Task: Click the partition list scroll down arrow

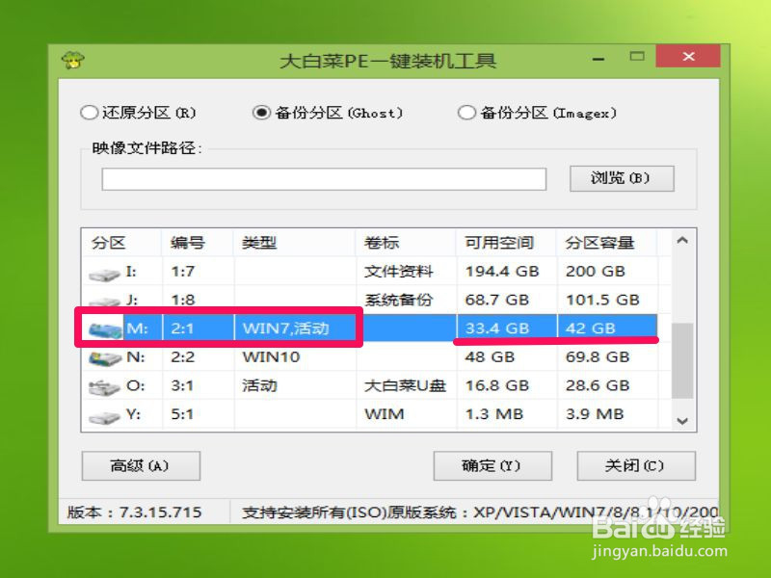Action: click(x=682, y=421)
